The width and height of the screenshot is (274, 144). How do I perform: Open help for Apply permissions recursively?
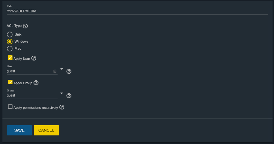click(62, 107)
